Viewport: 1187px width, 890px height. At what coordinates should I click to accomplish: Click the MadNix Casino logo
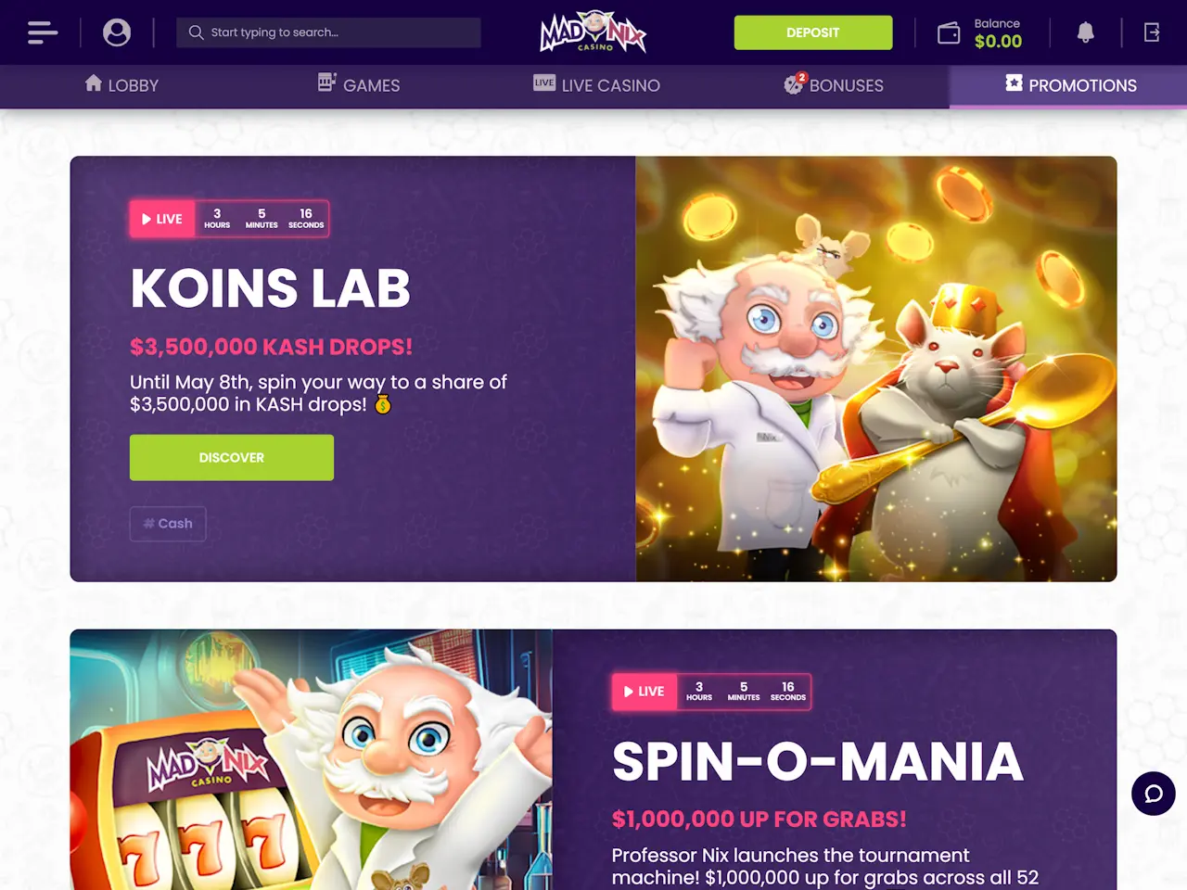click(593, 32)
